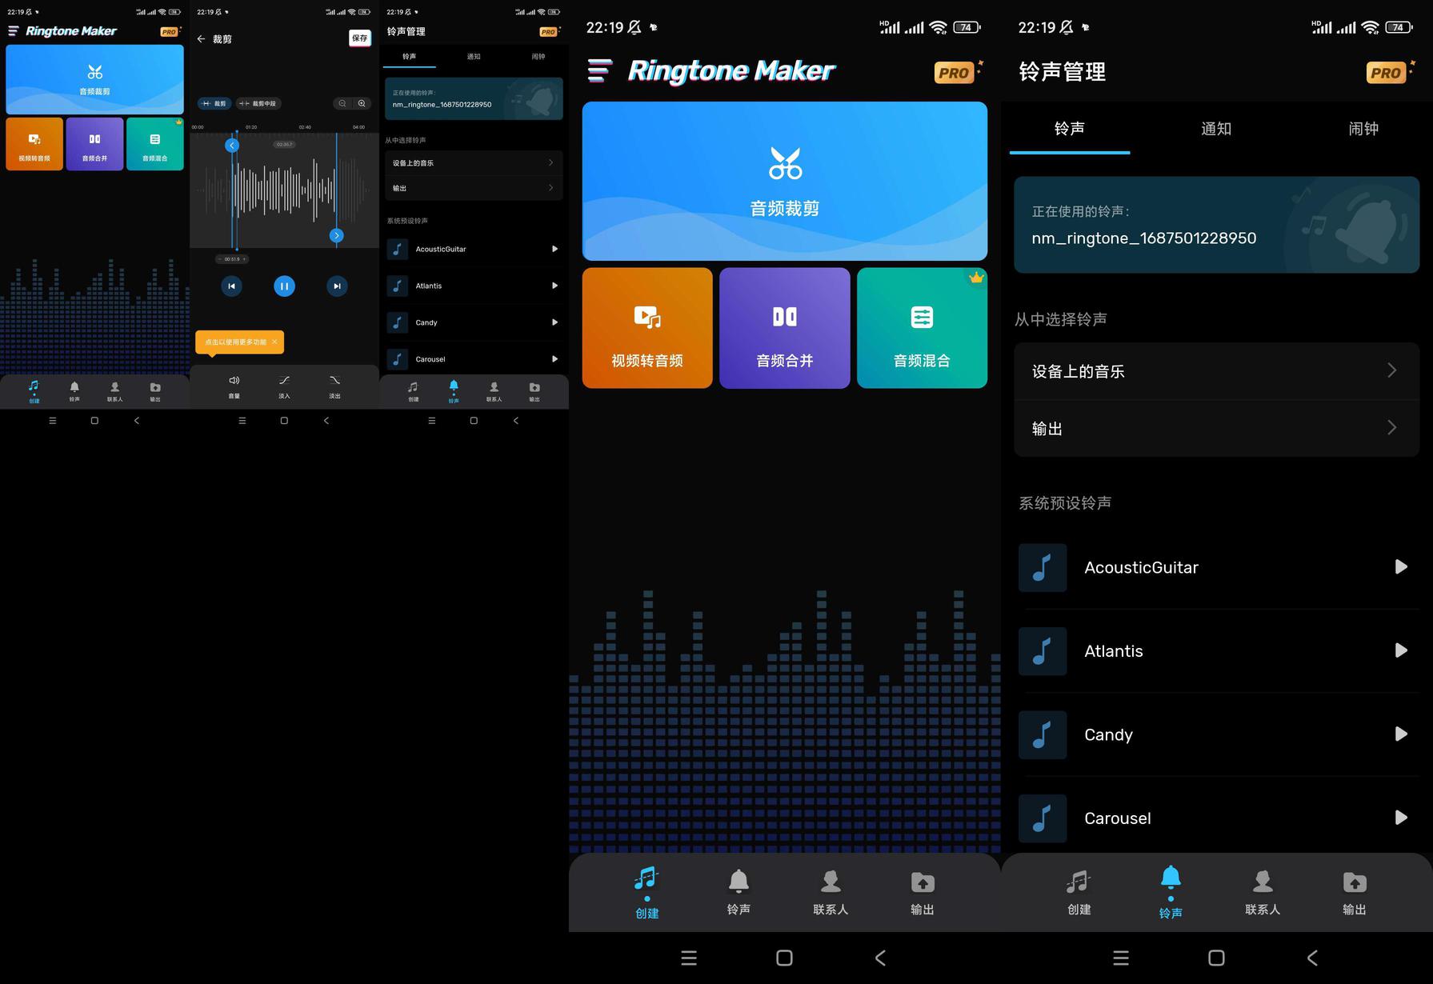This screenshot has width=1433, height=984.
Task: Zoom out the waveform with the minus magnifier
Action: click(x=342, y=103)
